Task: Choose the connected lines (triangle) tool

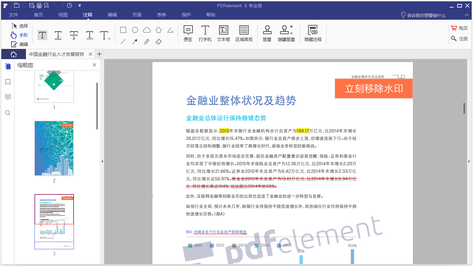Action: pyautogui.click(x=170, y=30)
